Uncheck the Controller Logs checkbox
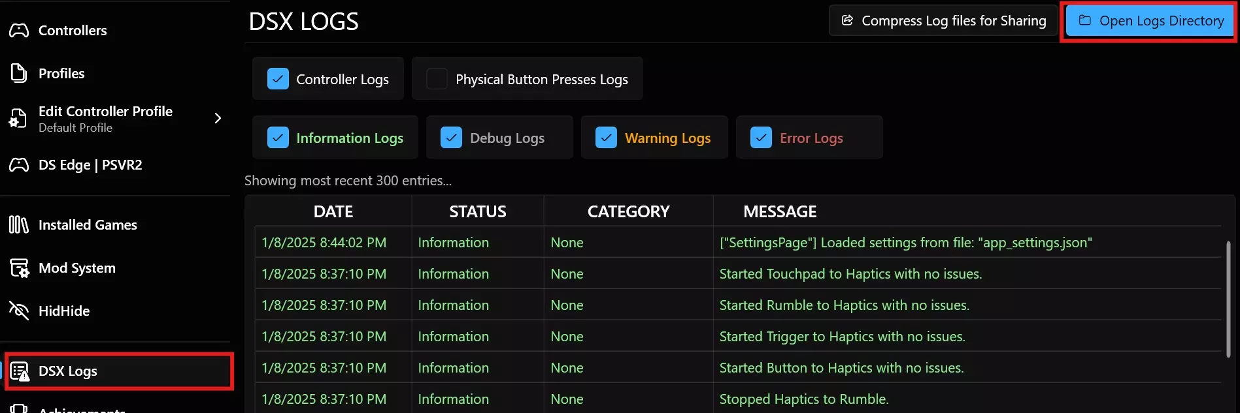The width and height of the screenshot is (1240, 413). click(278, 79)
